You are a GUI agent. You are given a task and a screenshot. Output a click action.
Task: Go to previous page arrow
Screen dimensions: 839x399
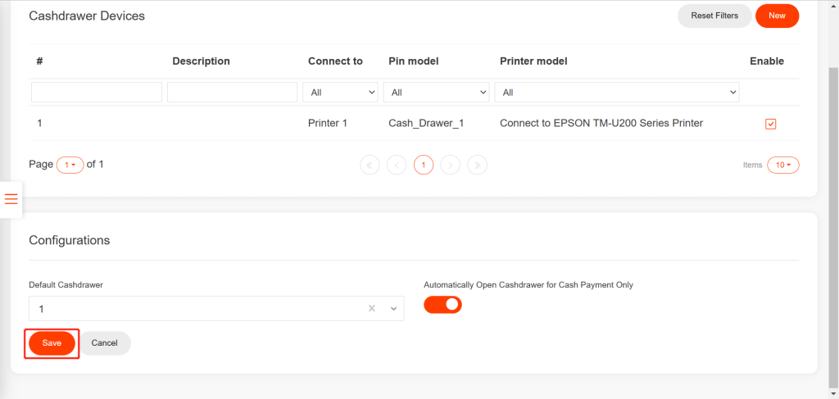(397, 165)
